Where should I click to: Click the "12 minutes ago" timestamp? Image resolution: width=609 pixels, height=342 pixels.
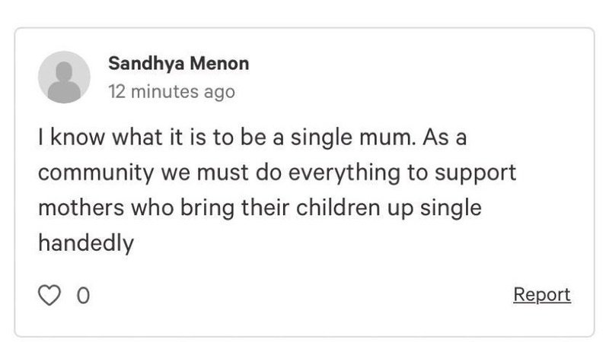tap(172, 92)
